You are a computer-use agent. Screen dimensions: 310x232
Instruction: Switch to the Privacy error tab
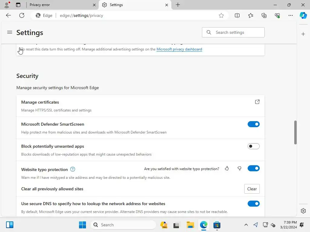pyautogui.click(x=59, y=5)
